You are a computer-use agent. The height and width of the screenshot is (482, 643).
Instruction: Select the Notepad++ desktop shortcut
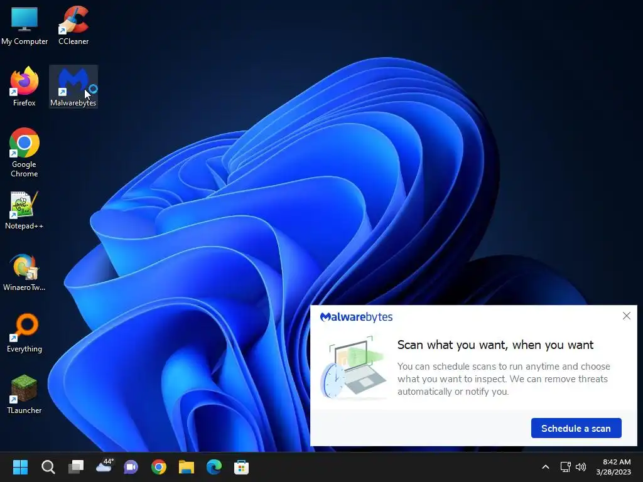click(x=24, y=210)
